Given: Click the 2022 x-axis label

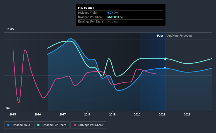Looking at the screenshot, I should (x=187, y=114).
